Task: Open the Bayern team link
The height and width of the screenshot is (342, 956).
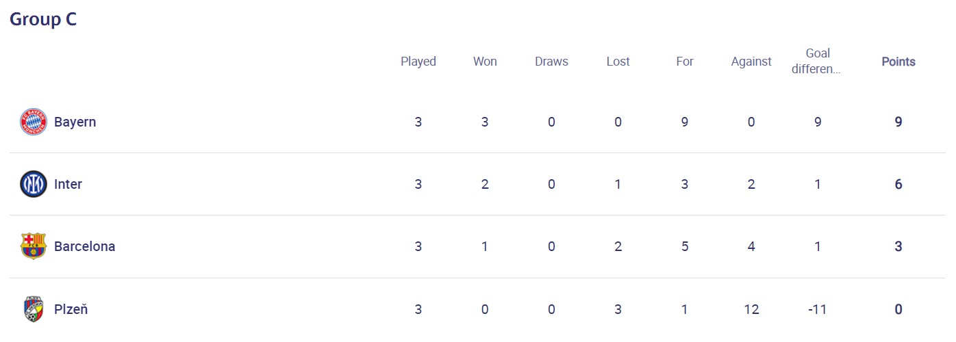Action: pos(75,122)
